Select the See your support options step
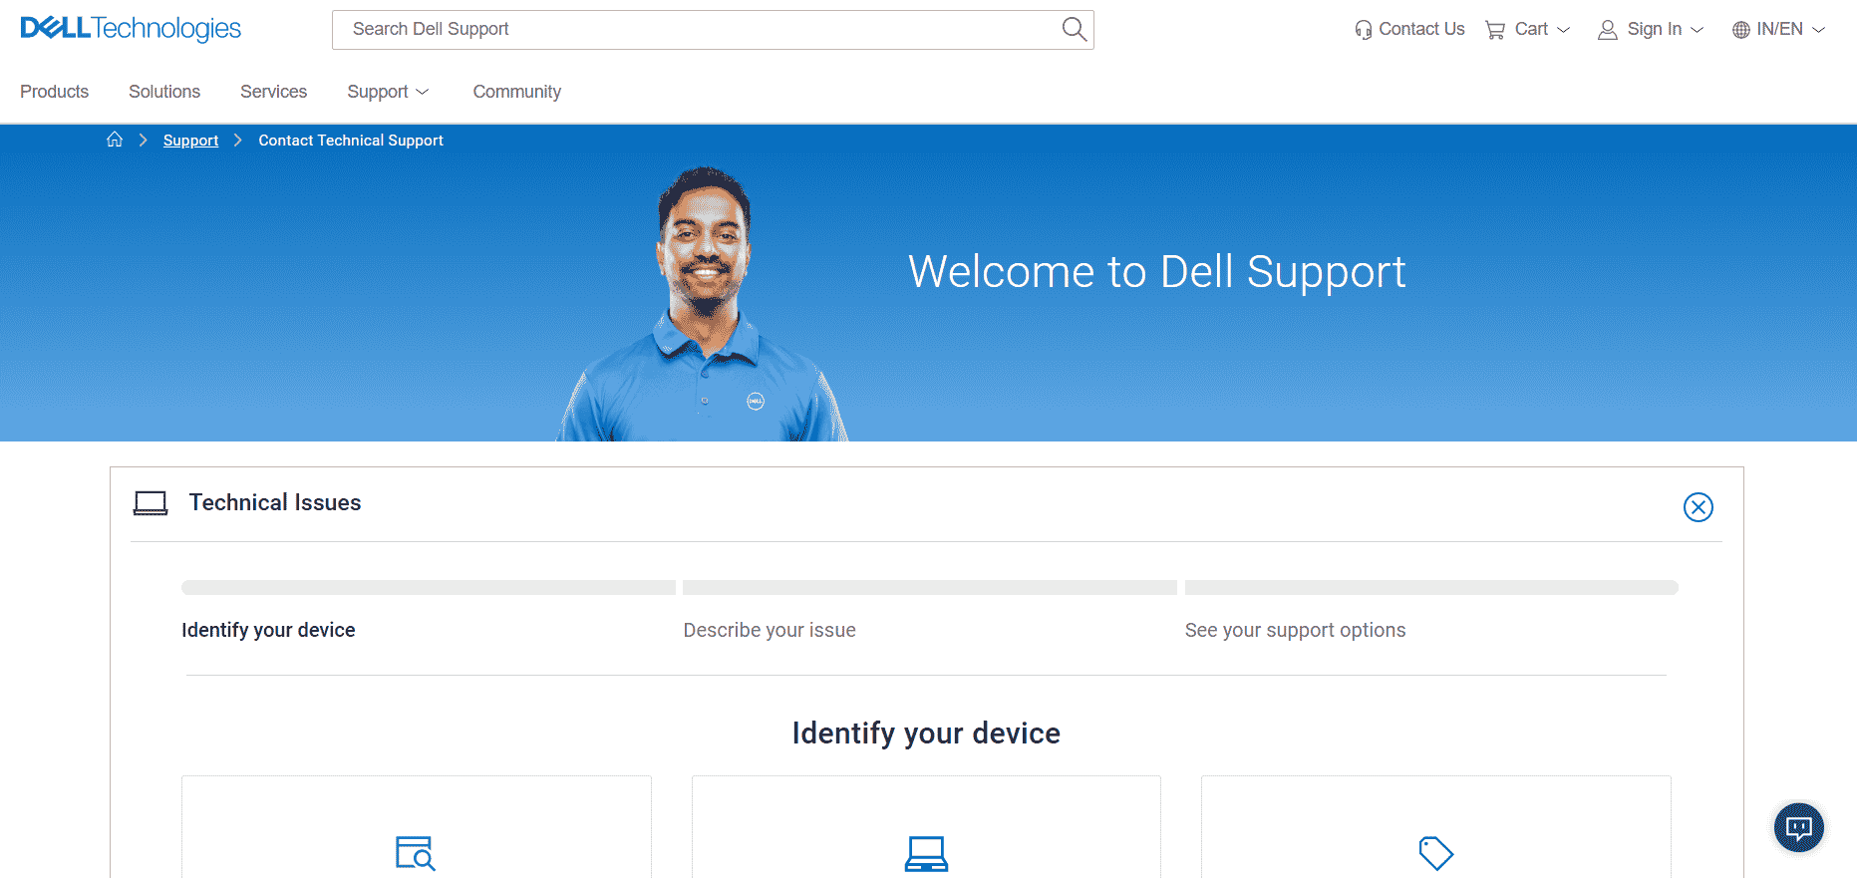 1295,630
